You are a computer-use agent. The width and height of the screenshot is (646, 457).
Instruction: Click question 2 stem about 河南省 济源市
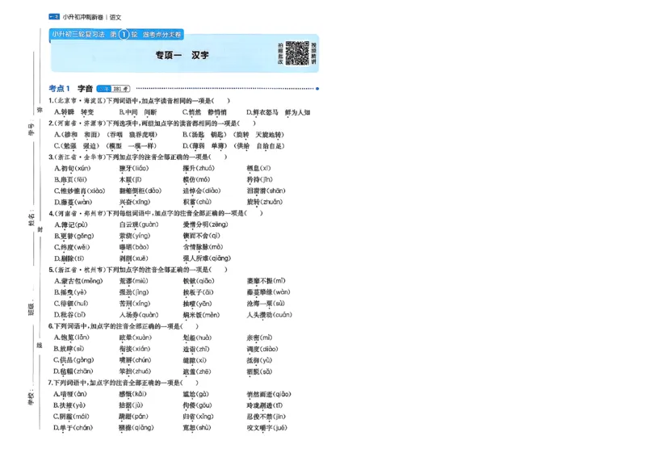(x=152, y=124)
